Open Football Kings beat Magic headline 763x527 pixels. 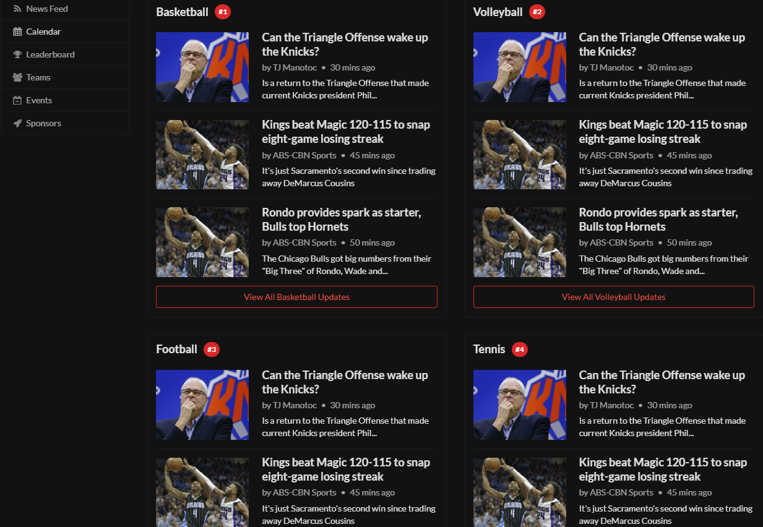point(346,469)
